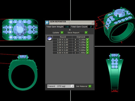Viewport: 135px width, 101px height.
Task: Select the 2.65 X 2.65 size cell
Action: point(62,42)
